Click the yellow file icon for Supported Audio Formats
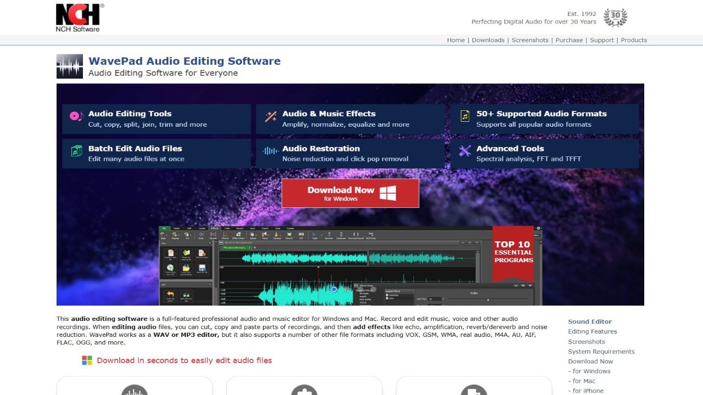Image resolution: width=703 pixels, height=395 pixels. tap(465, 116)
